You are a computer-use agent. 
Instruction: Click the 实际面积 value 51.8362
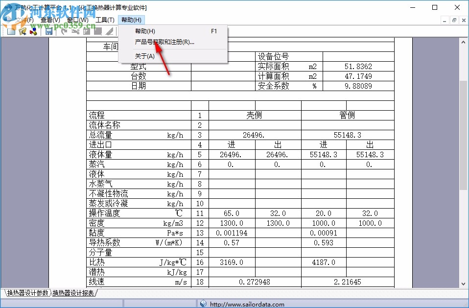point(358,67)
